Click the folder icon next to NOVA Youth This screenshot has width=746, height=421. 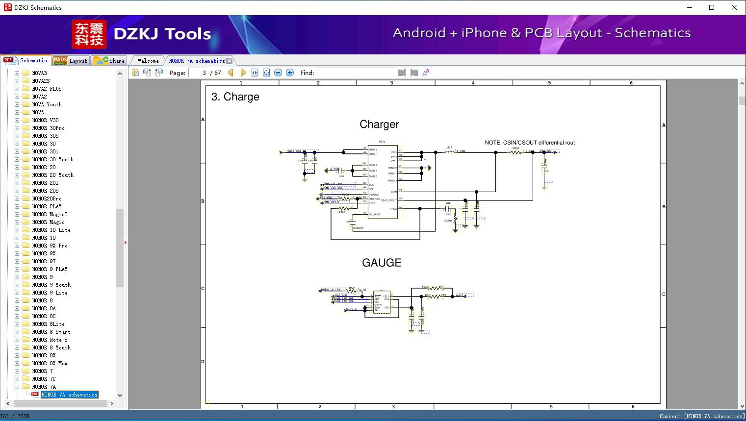click(x=26, y=104)
